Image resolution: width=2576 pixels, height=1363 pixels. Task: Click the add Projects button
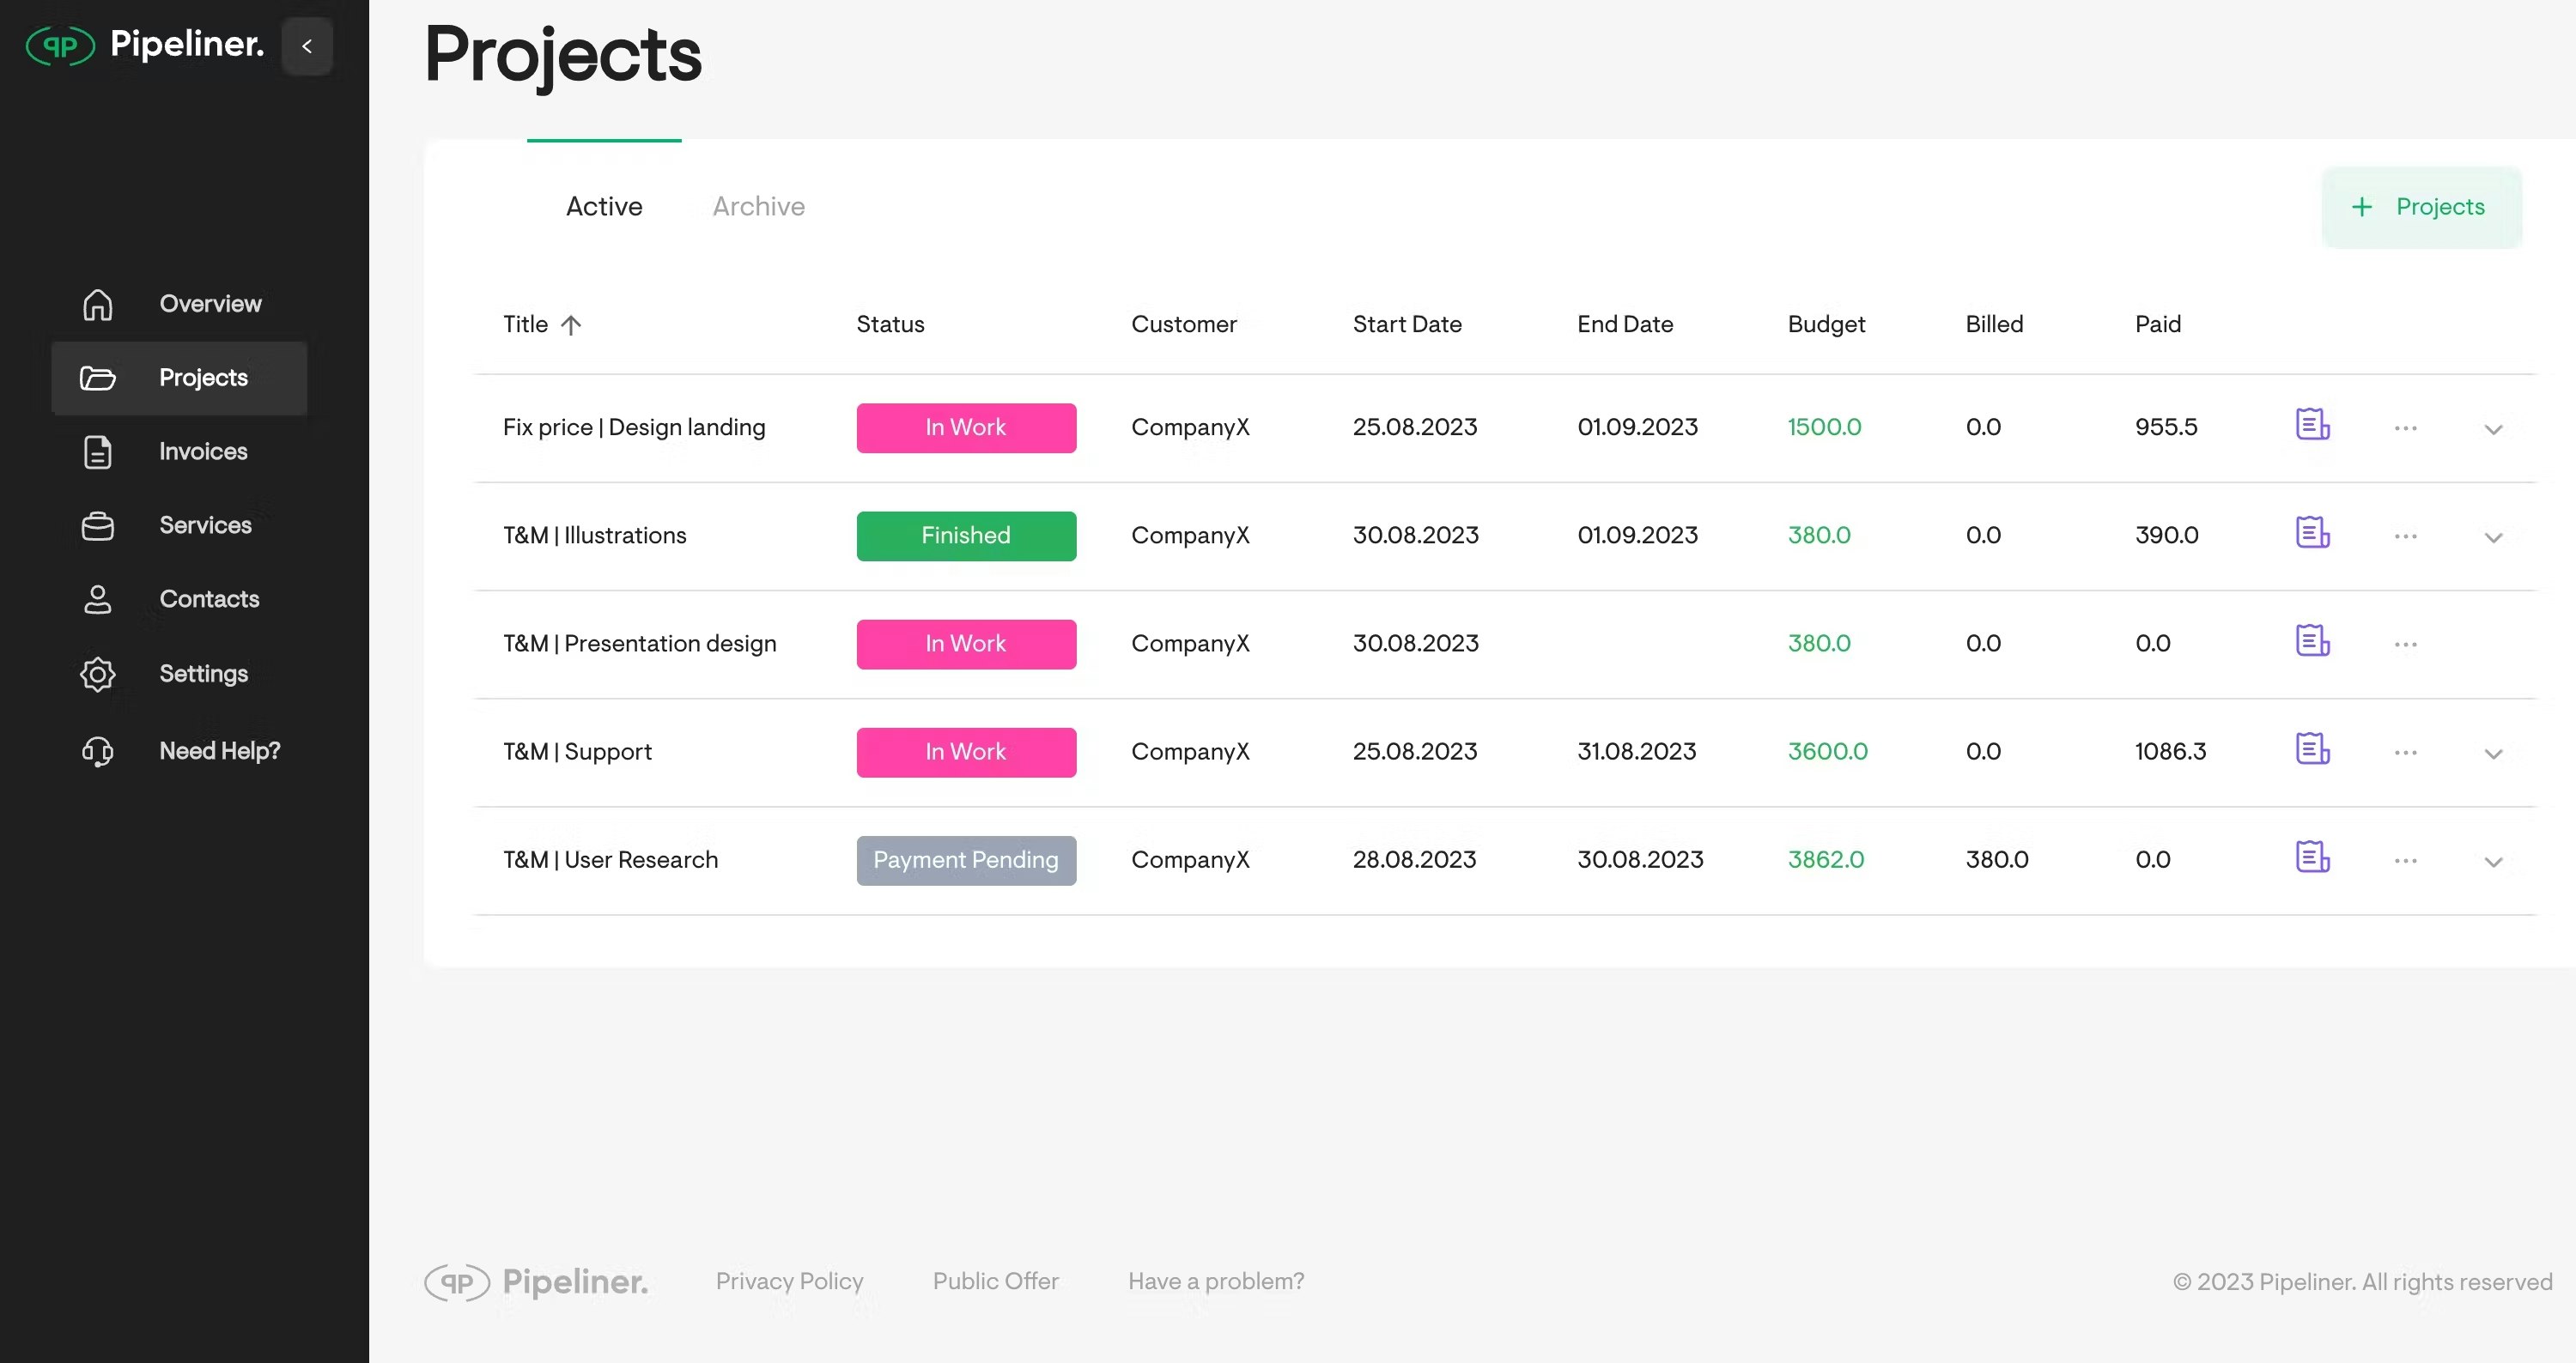2421,207
